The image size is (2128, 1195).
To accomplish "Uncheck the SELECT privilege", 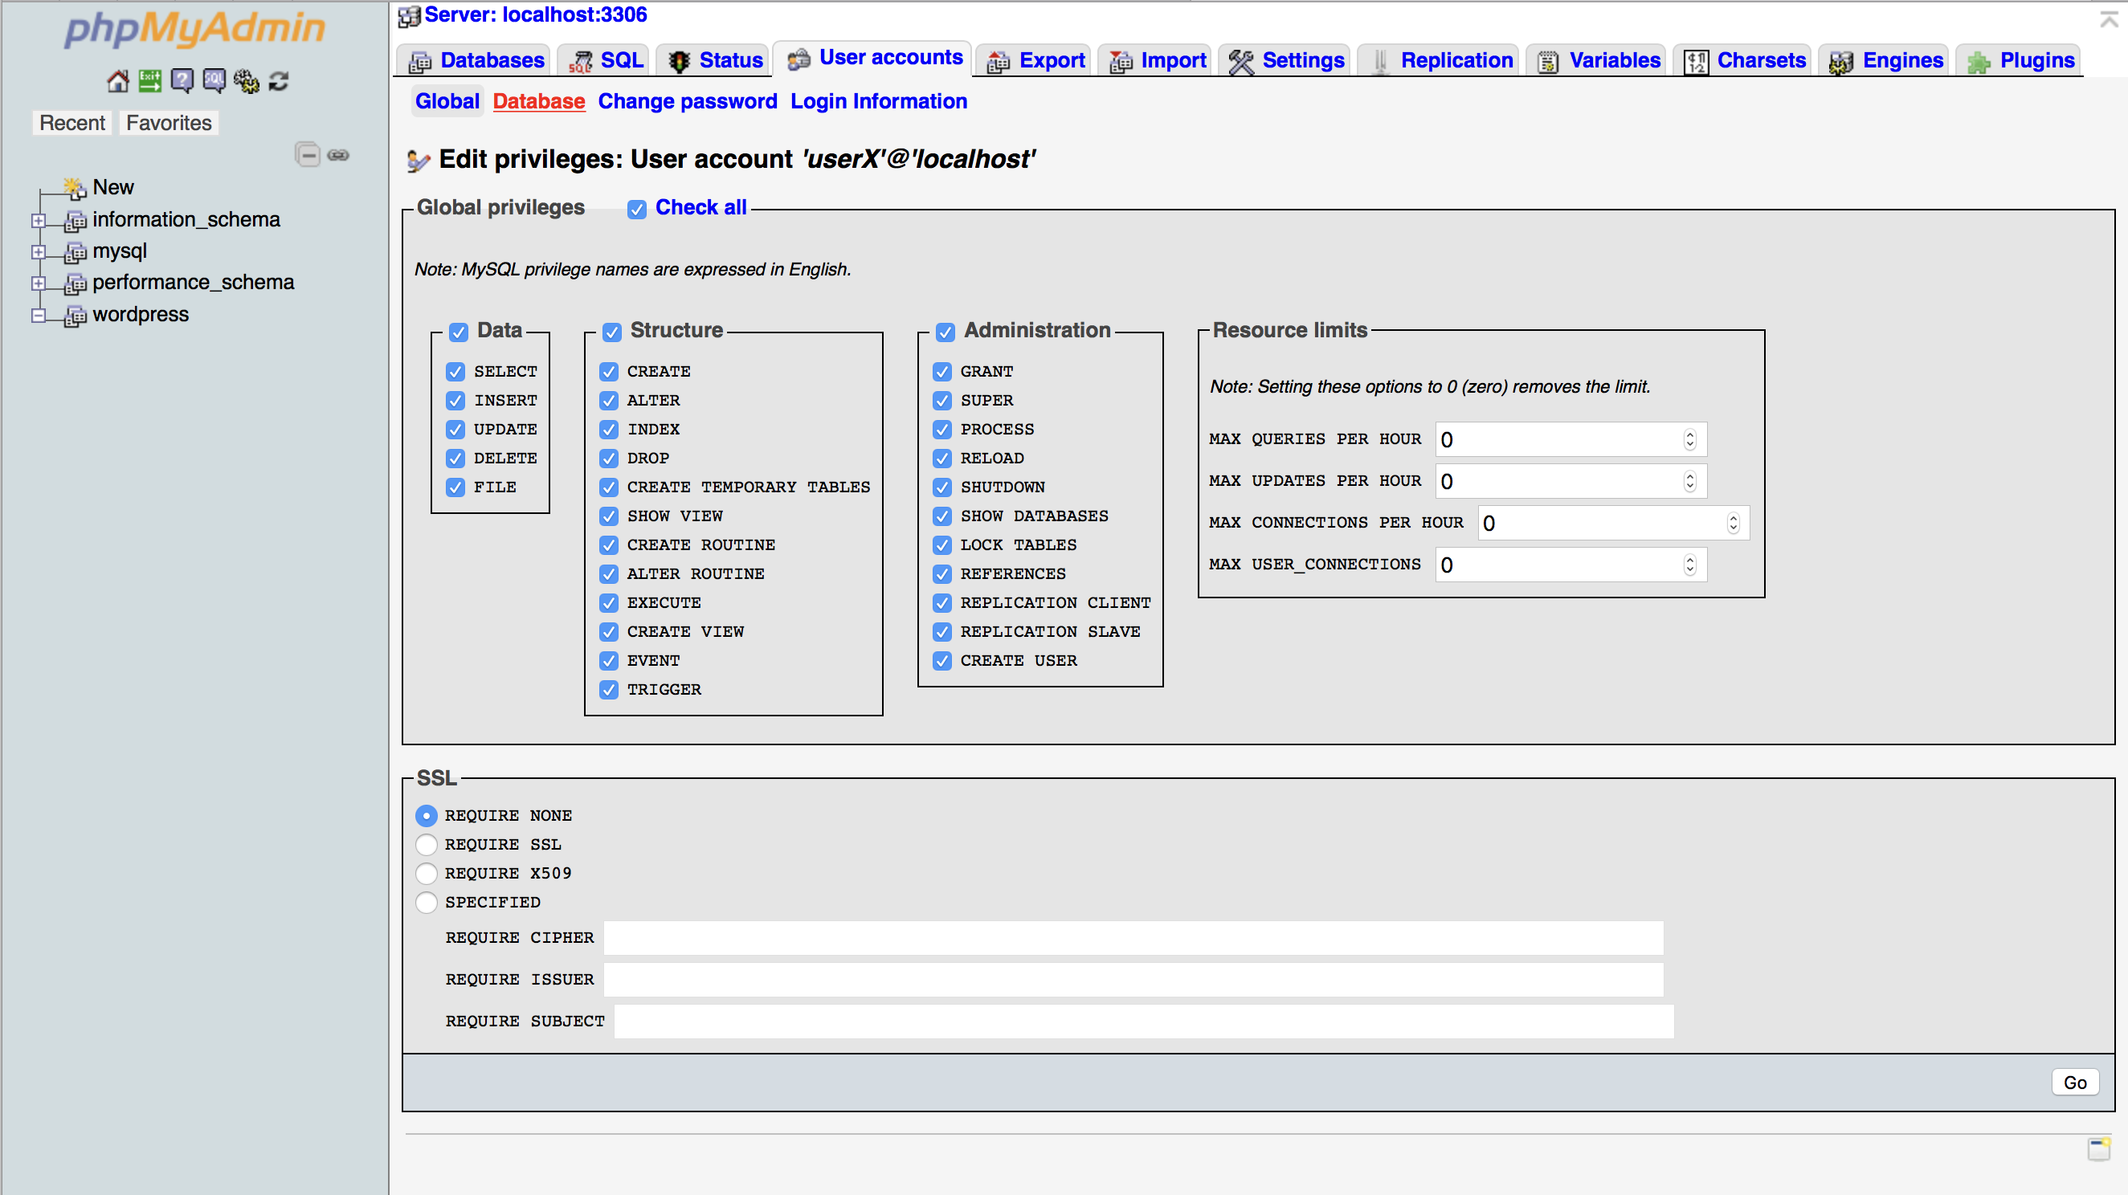I will (455, 372).
